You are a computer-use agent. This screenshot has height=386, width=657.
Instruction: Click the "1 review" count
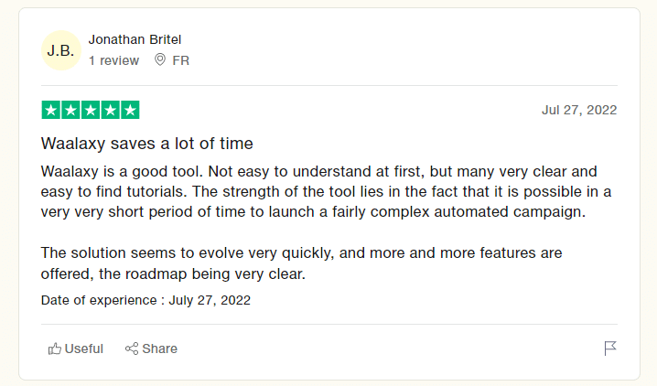pyautogui.click(x=113, y=60)
